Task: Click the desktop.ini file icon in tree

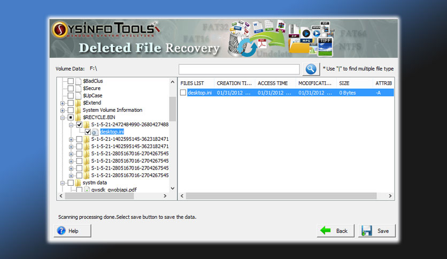Action: point(95,132)
